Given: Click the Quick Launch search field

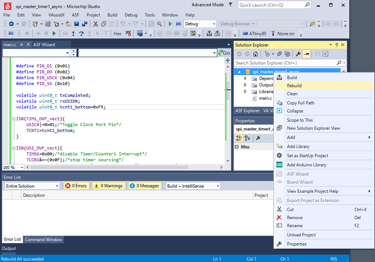Looking at the screenshot, I should click(x=271, y=5).
